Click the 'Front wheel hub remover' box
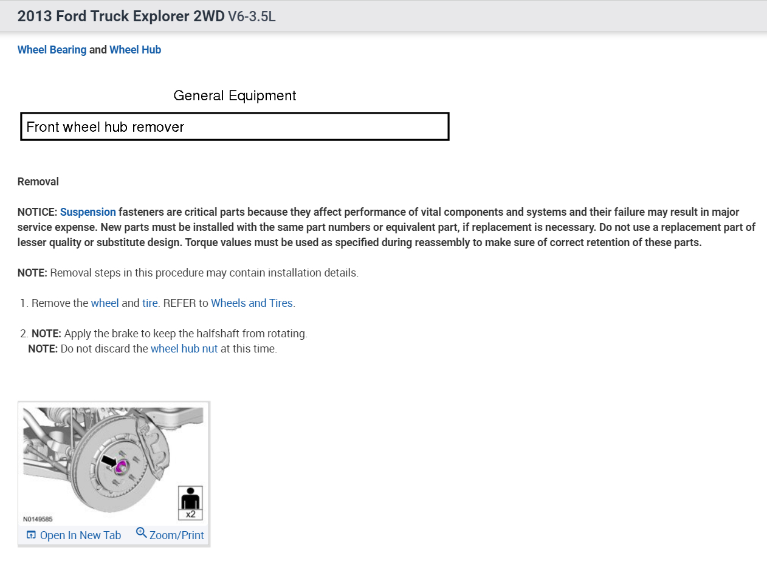This screenshot has height=564, width=767. [235, 126]
